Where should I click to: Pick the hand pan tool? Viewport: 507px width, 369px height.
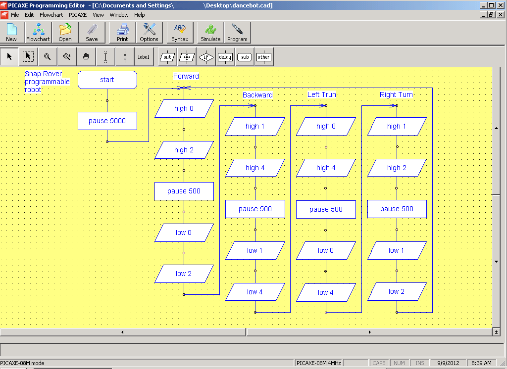(86, 57)
